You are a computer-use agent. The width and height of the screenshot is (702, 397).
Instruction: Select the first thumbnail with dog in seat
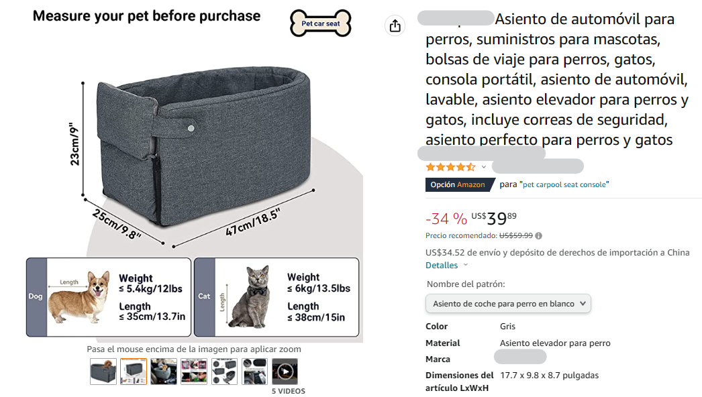pyautogui.click(x=103, y=371)
